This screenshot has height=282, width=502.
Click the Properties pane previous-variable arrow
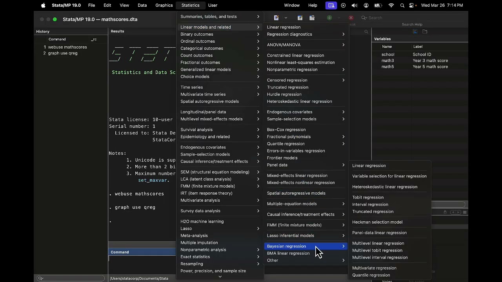(453, 212)
